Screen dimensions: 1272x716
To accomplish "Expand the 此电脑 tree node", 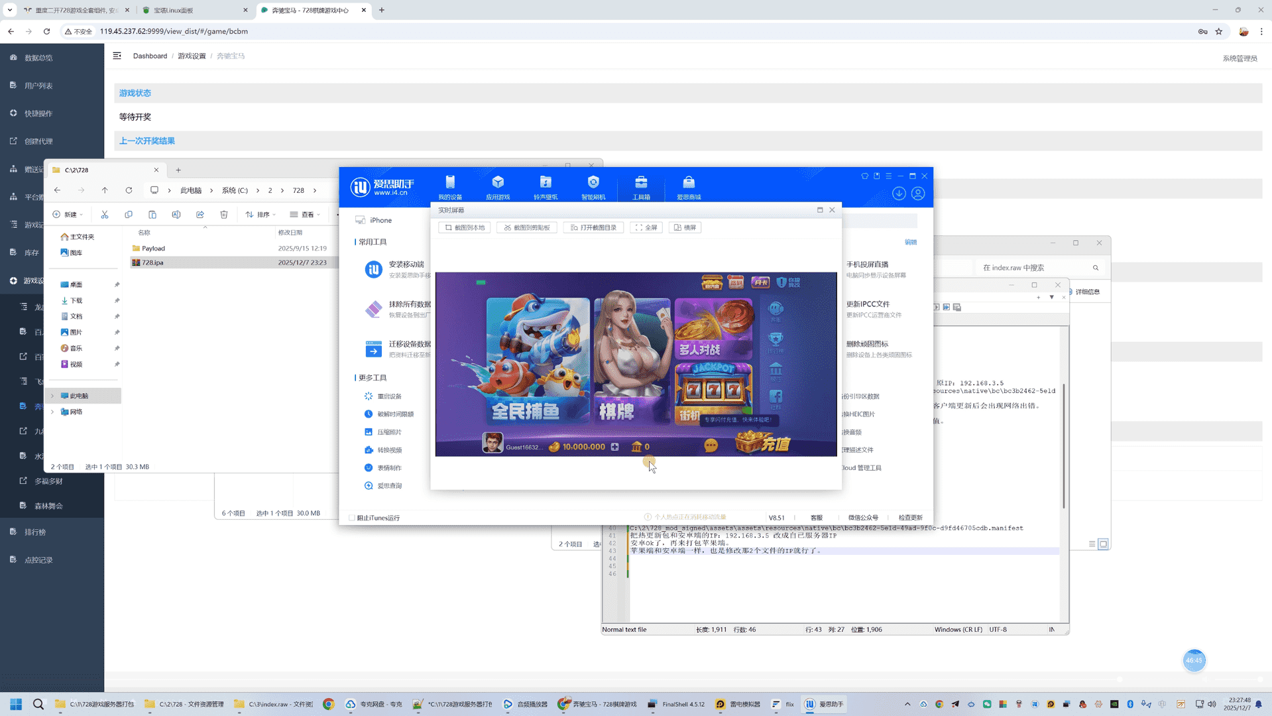I will coord(53,396).
